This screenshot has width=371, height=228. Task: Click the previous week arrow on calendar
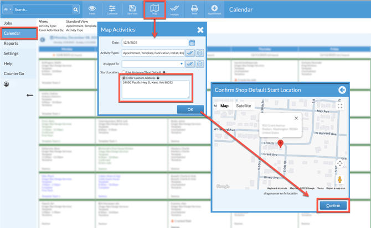pyautogui.click(x=43, y=40)
